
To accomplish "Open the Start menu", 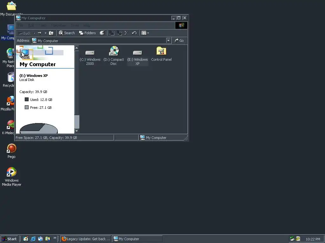I will (9, 239).
